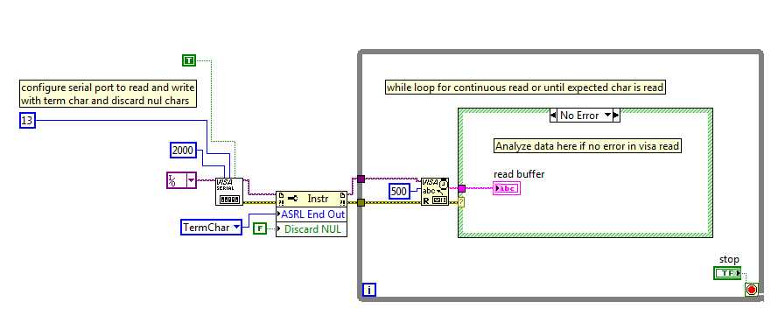The width and height of the screenshot is (778, 323).
Task: Click the while loop continuous read comment
Action: [525, 88]
